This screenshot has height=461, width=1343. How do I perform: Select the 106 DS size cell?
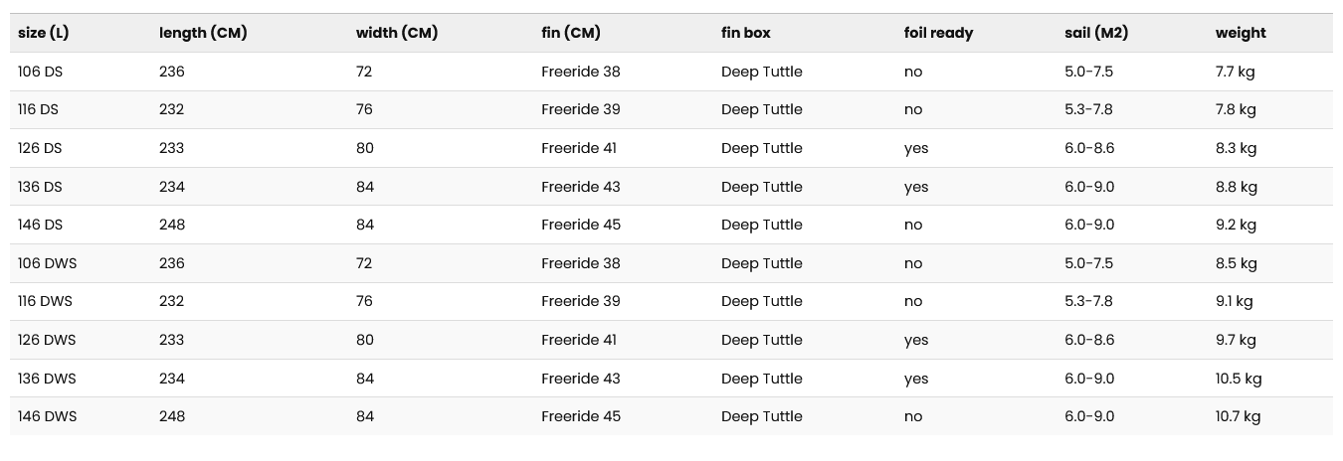(41, 72)
